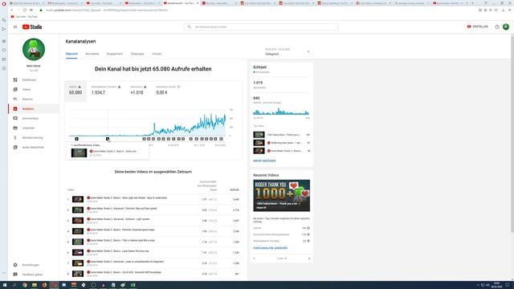Open the Dashboard icon in the sidebar

click(15, 80)
